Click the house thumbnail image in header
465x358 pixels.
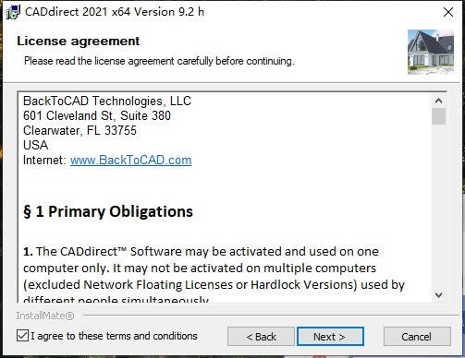[431, 52]
